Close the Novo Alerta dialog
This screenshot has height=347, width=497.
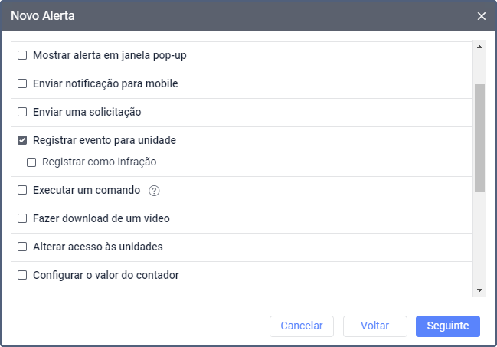[x=481, y=16]
